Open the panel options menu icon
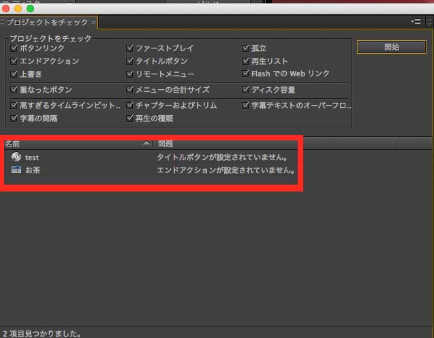Screen dimensions: 434x338 click(416, 22)
